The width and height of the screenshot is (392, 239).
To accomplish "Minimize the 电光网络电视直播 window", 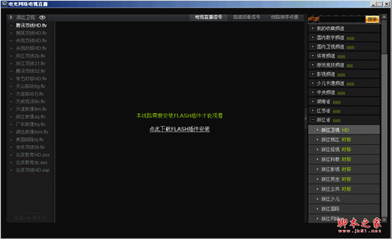I will [374, 4].
